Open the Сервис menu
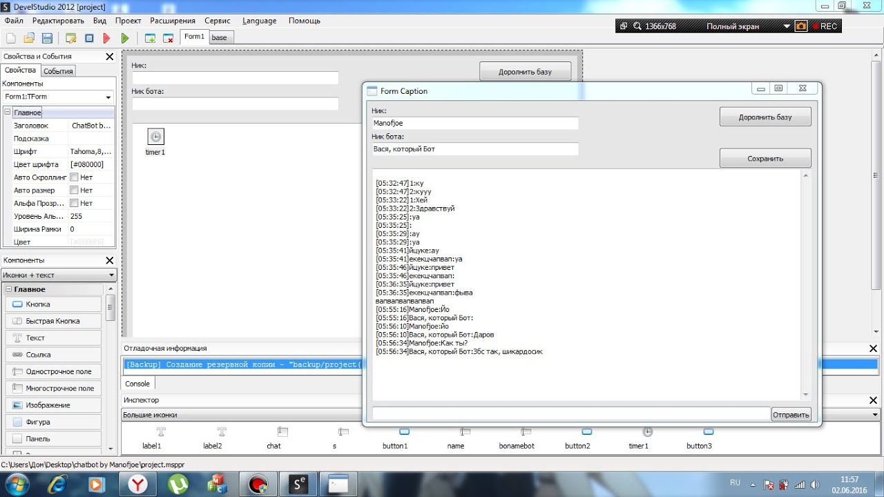Image resolution: width=884 pixels, height=497 pixels. point(218,21)
